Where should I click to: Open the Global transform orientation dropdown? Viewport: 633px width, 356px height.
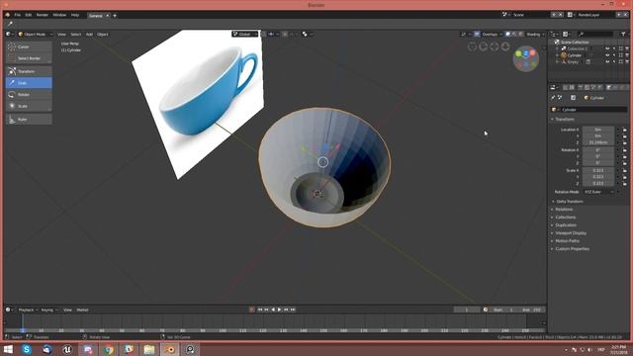tap(244, 35)
